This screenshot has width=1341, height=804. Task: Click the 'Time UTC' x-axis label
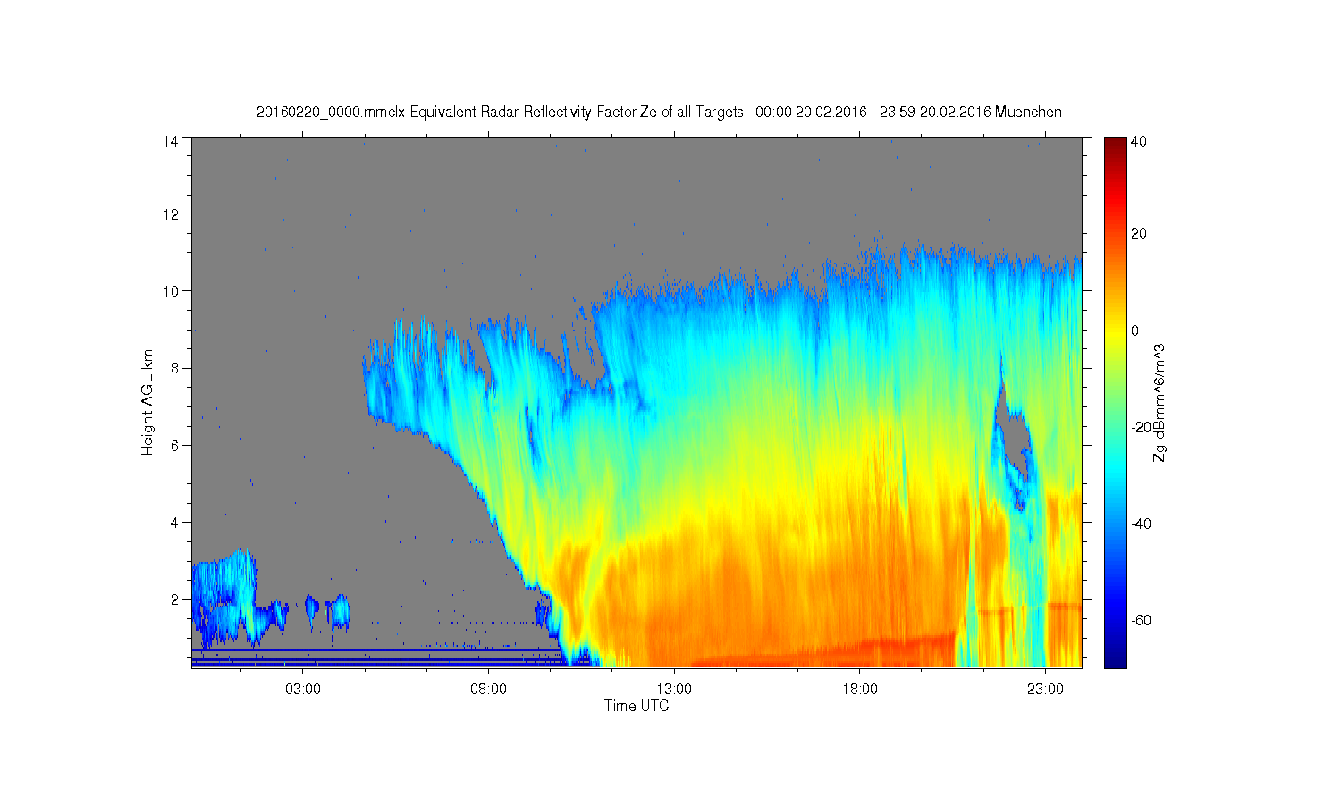tap(637, 706)
